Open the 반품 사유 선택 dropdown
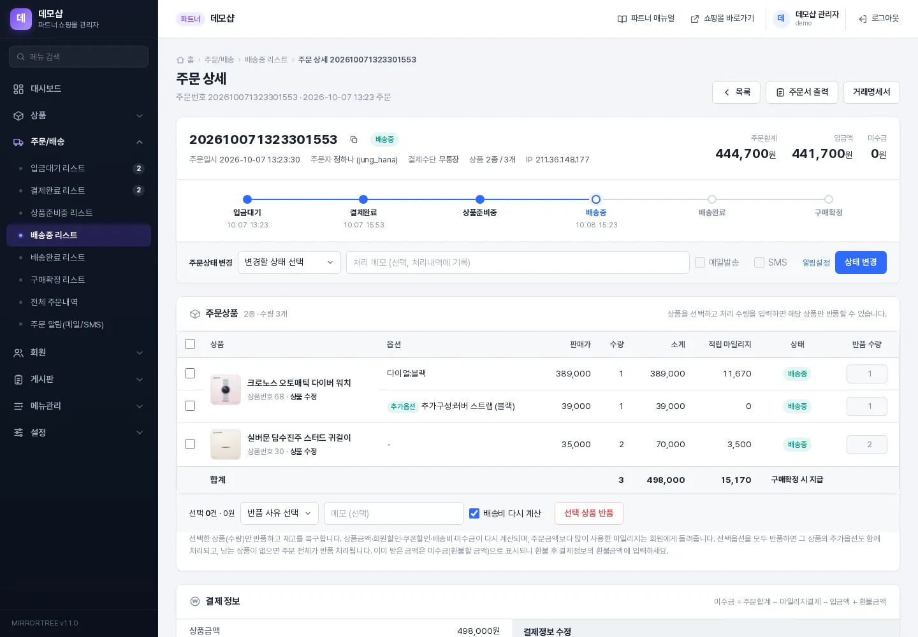This screenshot has height=637, width=918. click(279, 513)
